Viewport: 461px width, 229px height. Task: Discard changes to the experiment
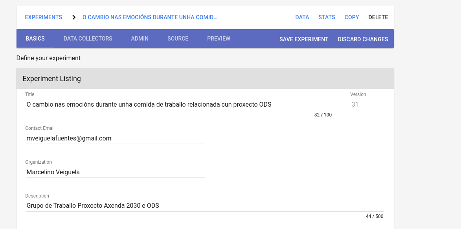tap(363, 39)
